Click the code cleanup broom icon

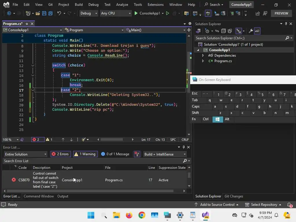coord(84,140)
